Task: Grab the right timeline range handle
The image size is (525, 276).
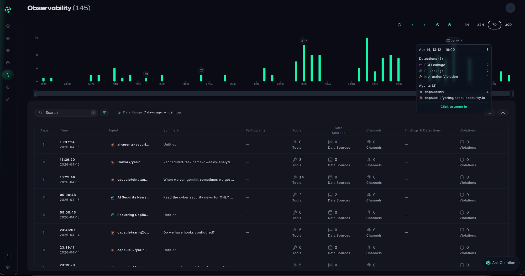Action: pos(512,94)
